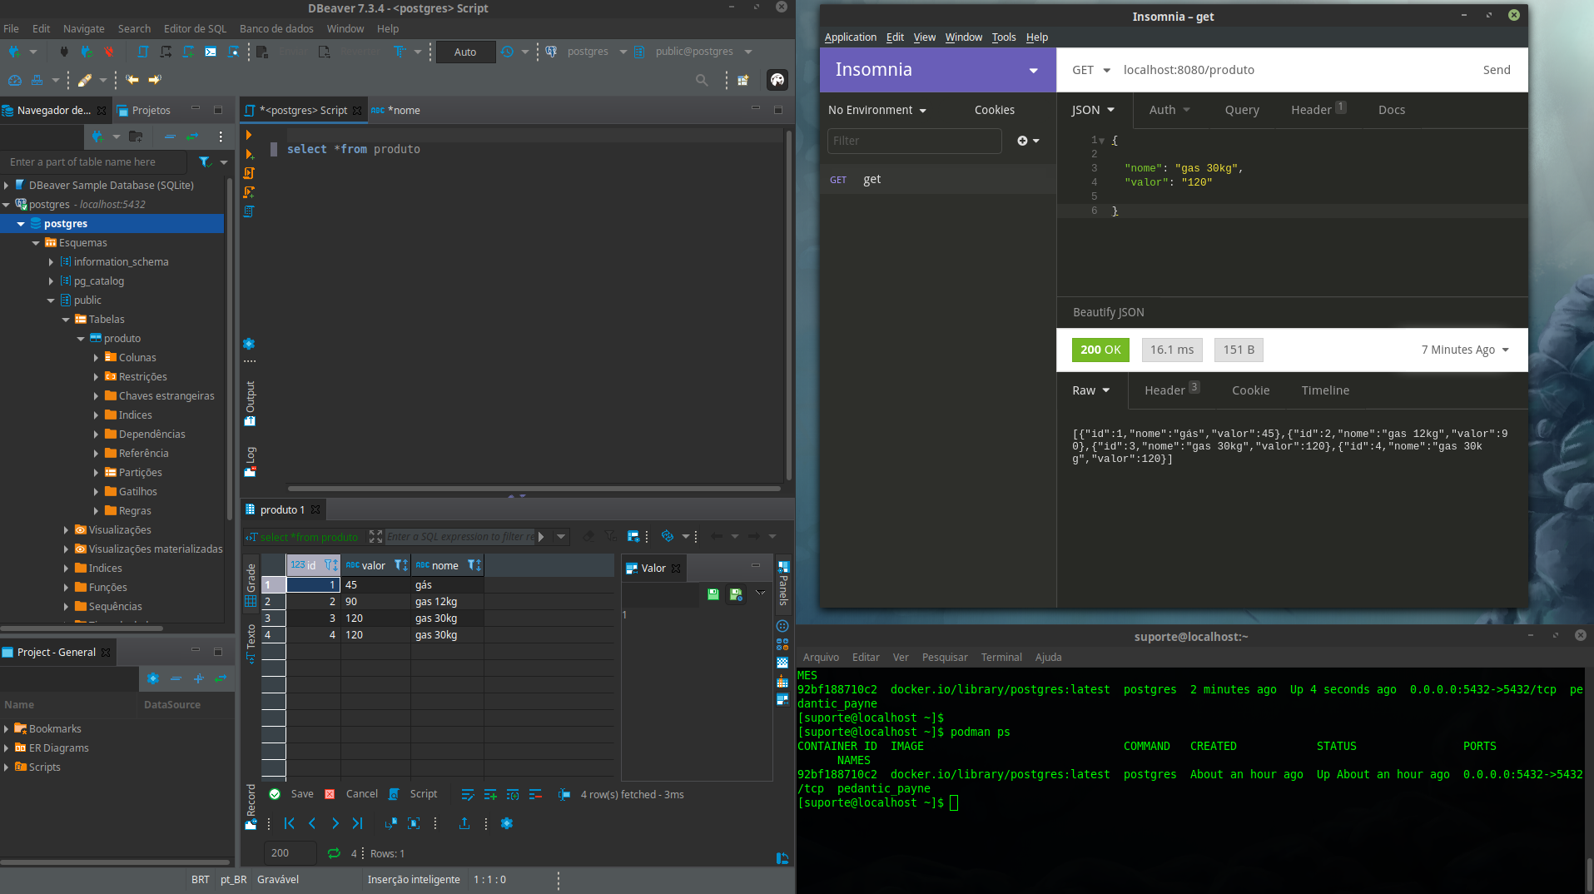
Task: Click Save button in results panel
Action: coord(292,794)
